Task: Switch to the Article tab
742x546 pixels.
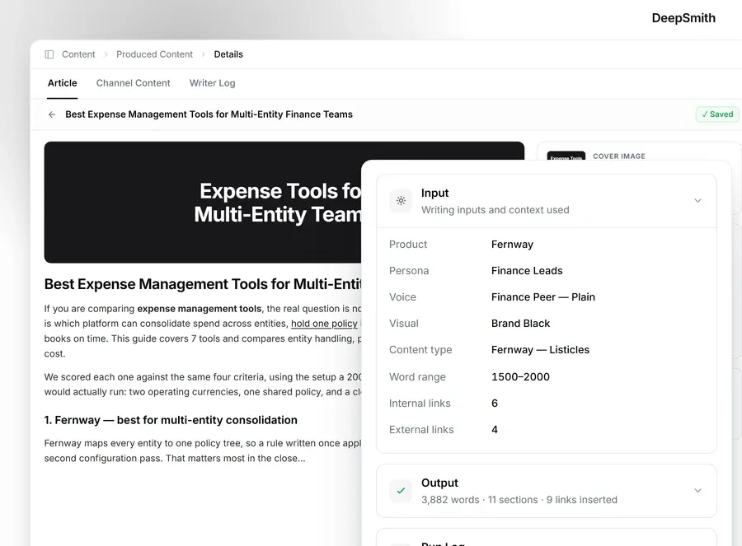Action: pyautogui.click(x=63, y=83)
